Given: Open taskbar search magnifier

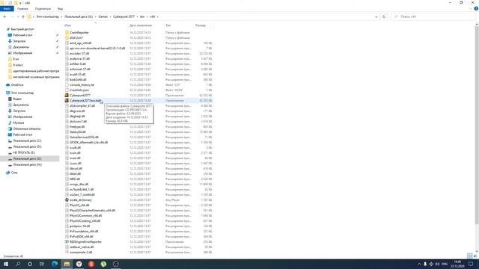Looking at the screenshot, I should tap(18, 264).
